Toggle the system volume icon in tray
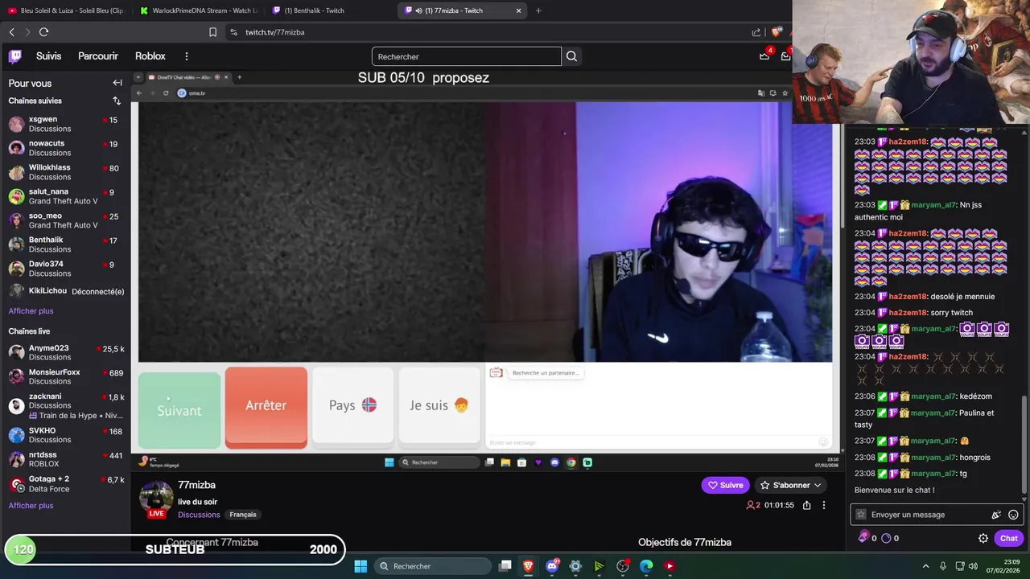The image size is (1030, 579). coord(974,566)
